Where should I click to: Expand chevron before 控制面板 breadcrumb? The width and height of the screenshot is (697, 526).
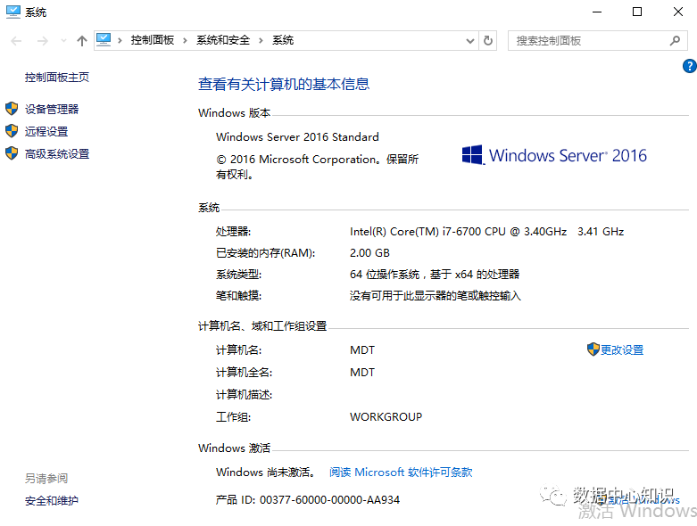point(120,41)
